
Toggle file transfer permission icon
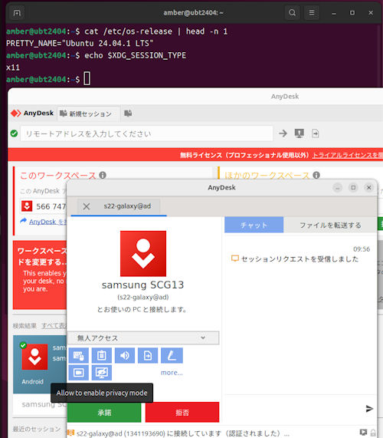coord(148,355)
